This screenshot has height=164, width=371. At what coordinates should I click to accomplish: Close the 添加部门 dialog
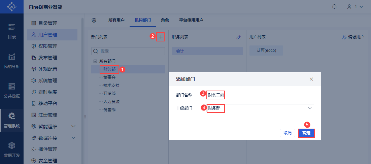click(x=311, y=79)
